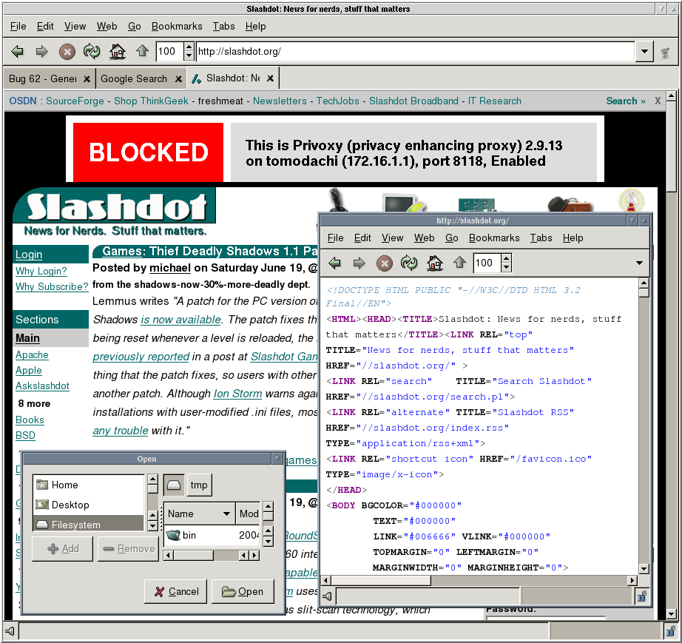This screenshot has height=643, width=682.
Task: Close the Google Search tab
Action: point(178,78)
